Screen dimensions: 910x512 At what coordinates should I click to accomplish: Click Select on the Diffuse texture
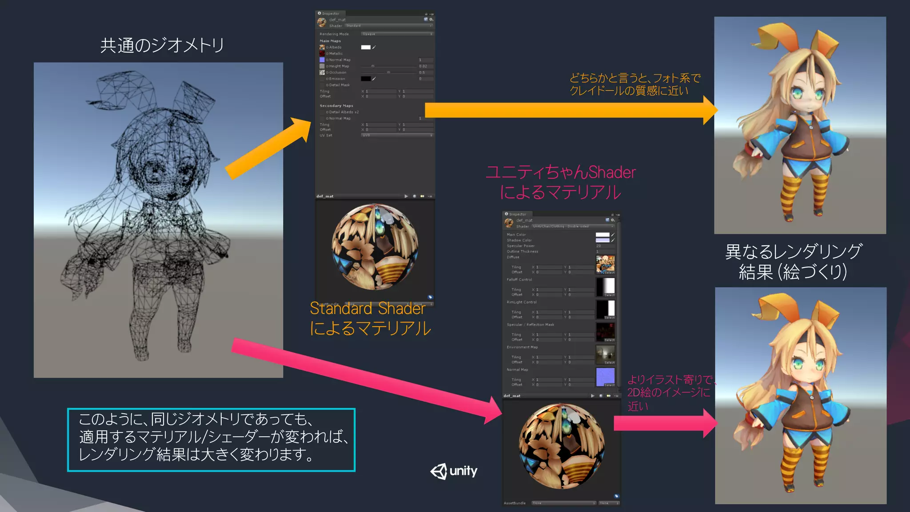[x=610, y=272]
